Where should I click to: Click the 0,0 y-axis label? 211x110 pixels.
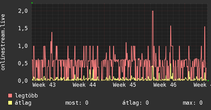pos(23,81)
